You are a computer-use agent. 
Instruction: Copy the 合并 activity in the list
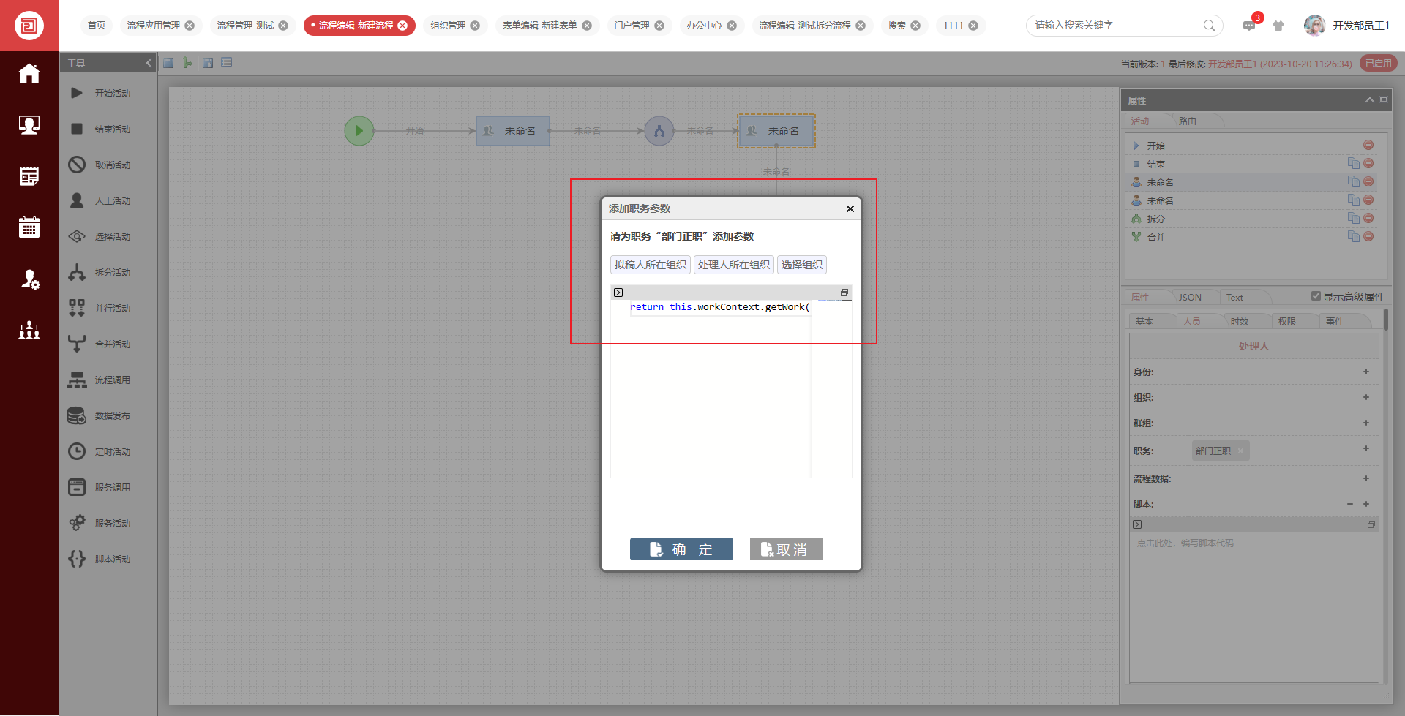coord(1354,236)
